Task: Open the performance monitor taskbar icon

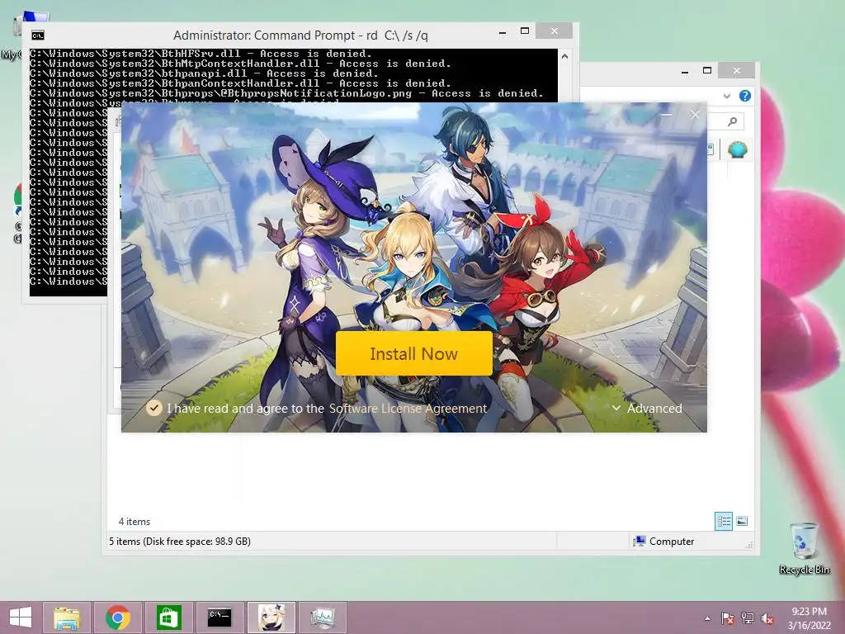Action: [323, 617]
